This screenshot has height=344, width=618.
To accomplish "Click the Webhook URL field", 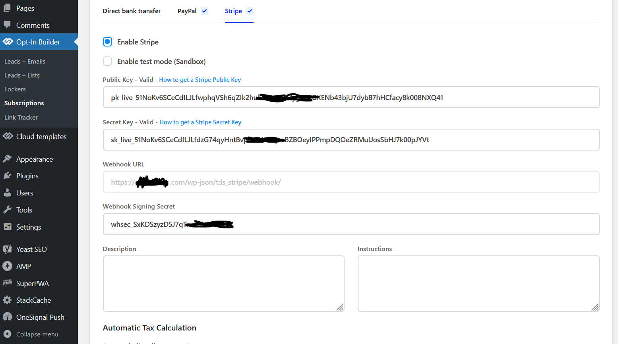I will 351,182.
